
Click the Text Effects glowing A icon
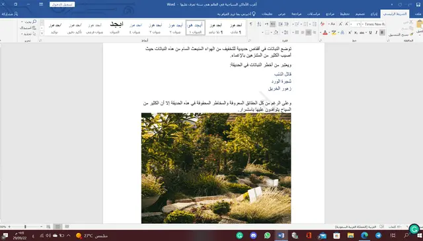pos(342,32)
